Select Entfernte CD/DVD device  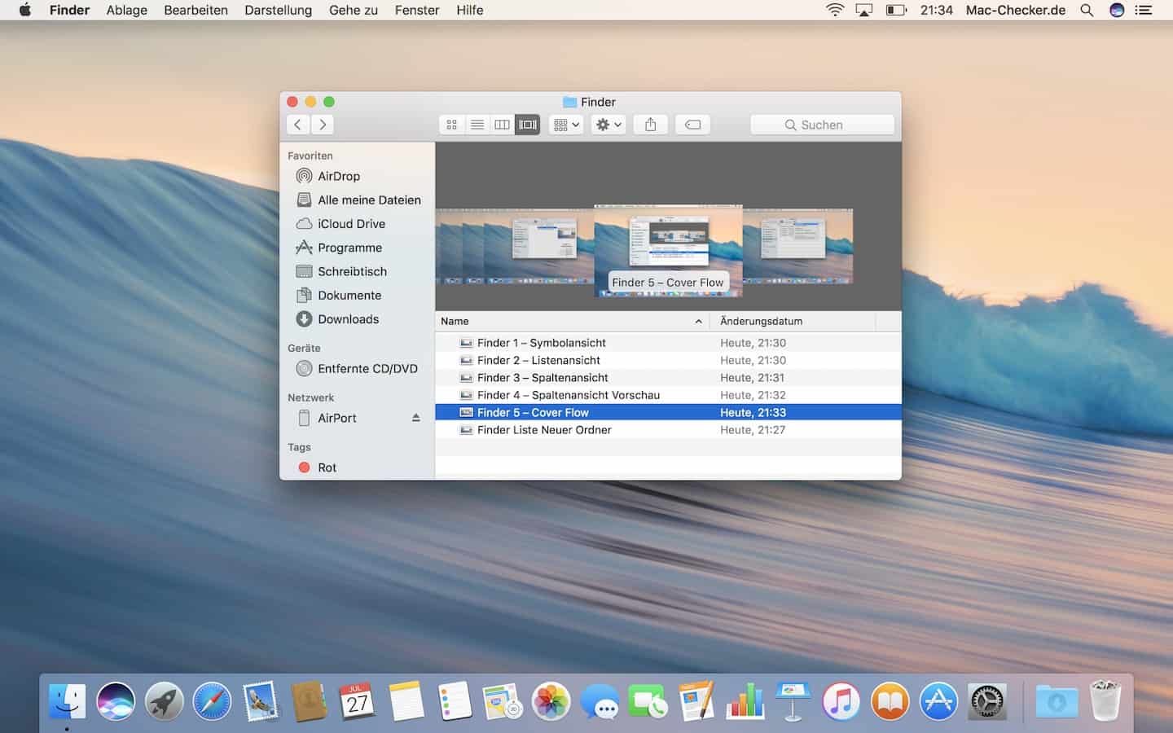[x=357, y=368]
